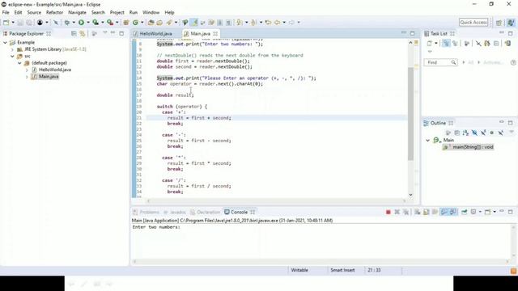Click the Coverage run icon
This screenshot has height=291, width=518.
[96, 23]
